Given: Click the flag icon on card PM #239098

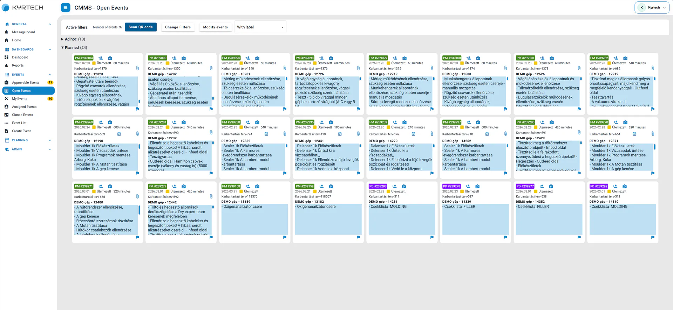Looking at the screenshot, I should click(x=358, y=109).
